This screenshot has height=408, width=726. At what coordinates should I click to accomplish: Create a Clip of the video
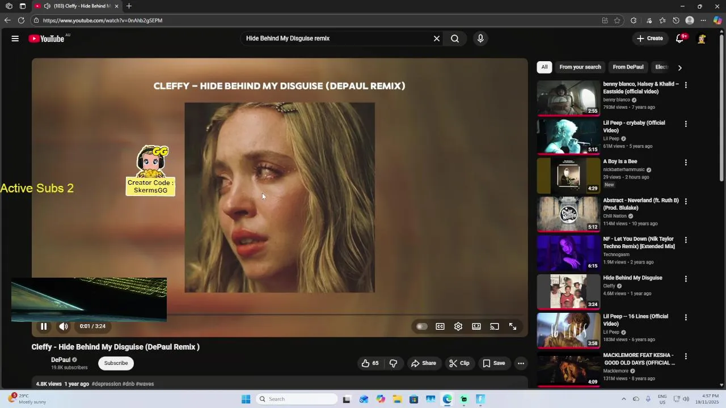pyautogui.click(x=459, y=363)
